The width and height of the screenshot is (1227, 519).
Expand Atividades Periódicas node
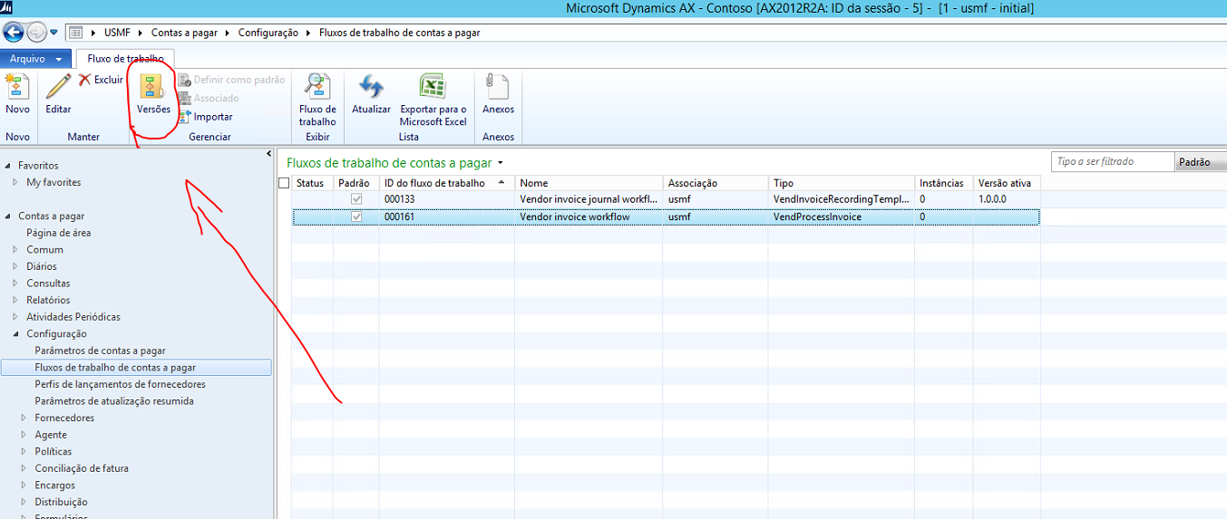(15, 317)
